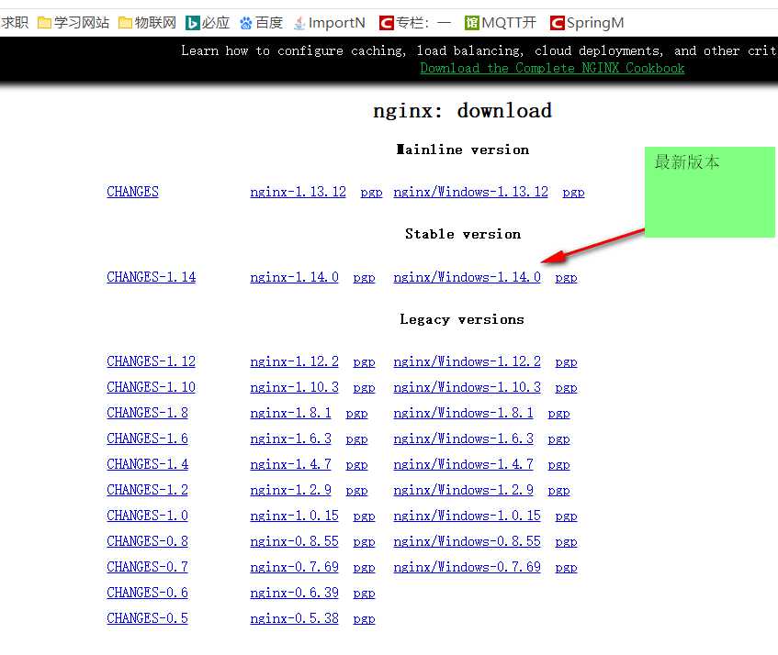Screen dimensions: 778x655
Task: Open pgp signature for nginx/Windows-1.4.7
Action: (x=558, y=465)
